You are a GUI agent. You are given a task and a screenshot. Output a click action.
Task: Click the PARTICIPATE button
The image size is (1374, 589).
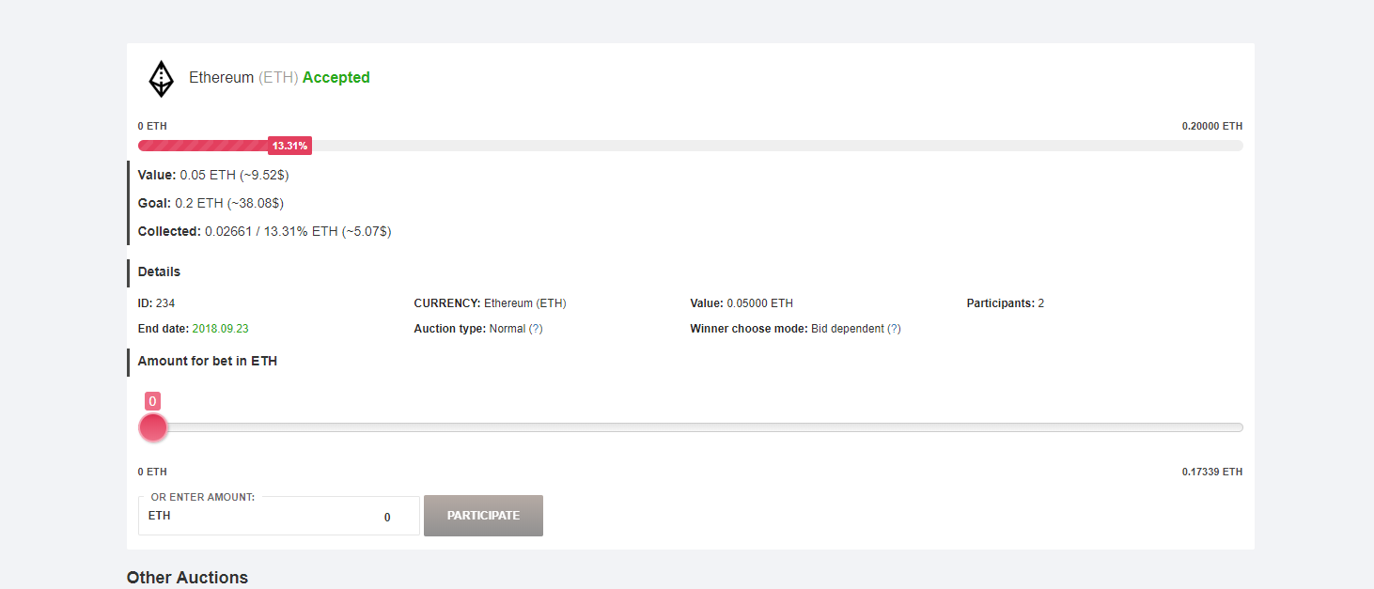click(483, 516)
